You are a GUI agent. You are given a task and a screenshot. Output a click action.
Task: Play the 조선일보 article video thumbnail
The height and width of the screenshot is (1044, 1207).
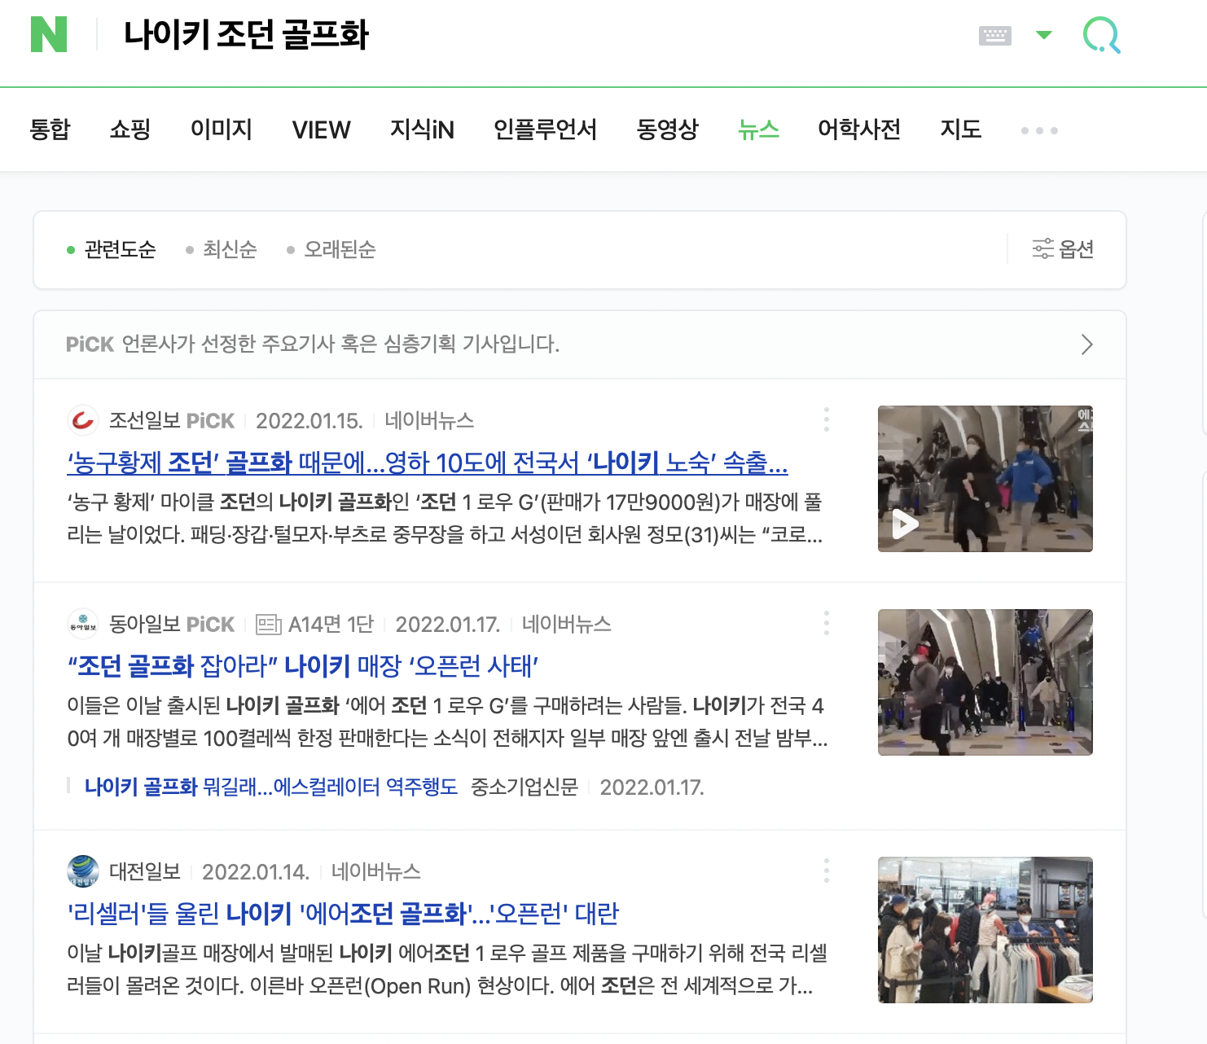click(985, 479)
